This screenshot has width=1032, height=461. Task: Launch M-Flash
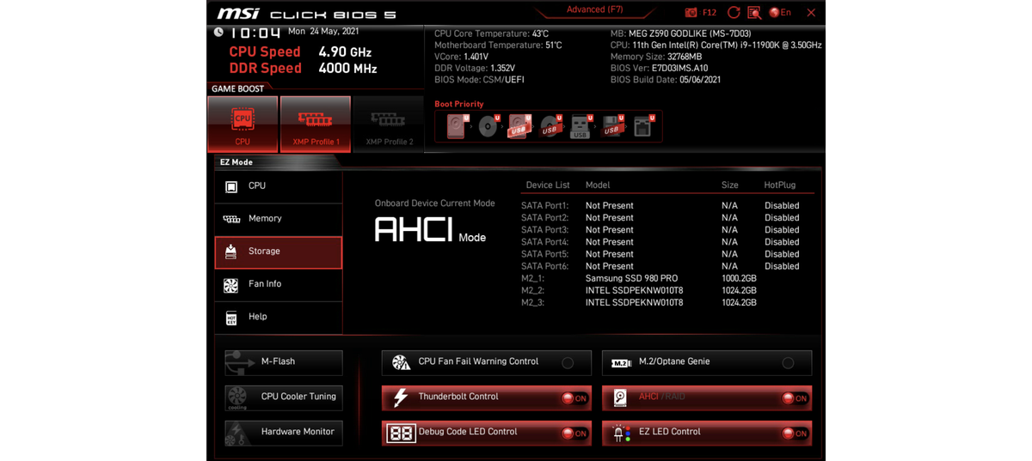click(284, 362)
